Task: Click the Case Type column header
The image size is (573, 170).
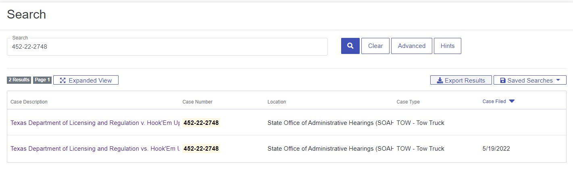Action: click(x=408, y=102)
